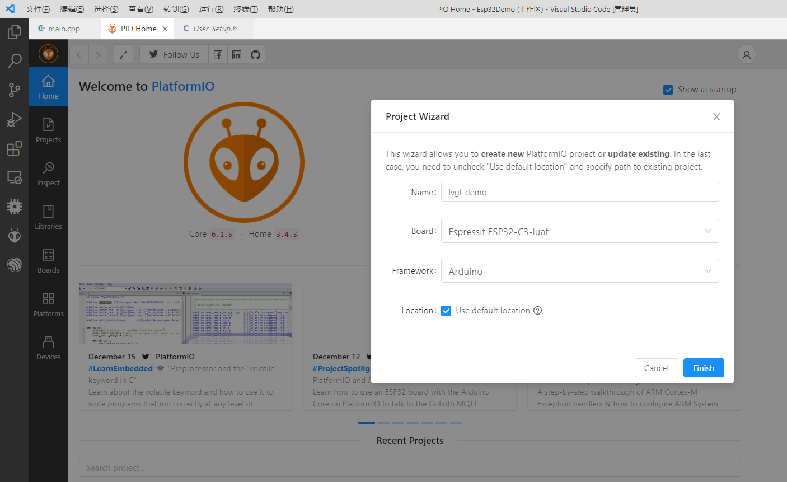
Task: Open Source Control view in activity bar
Action: (15, 90)
